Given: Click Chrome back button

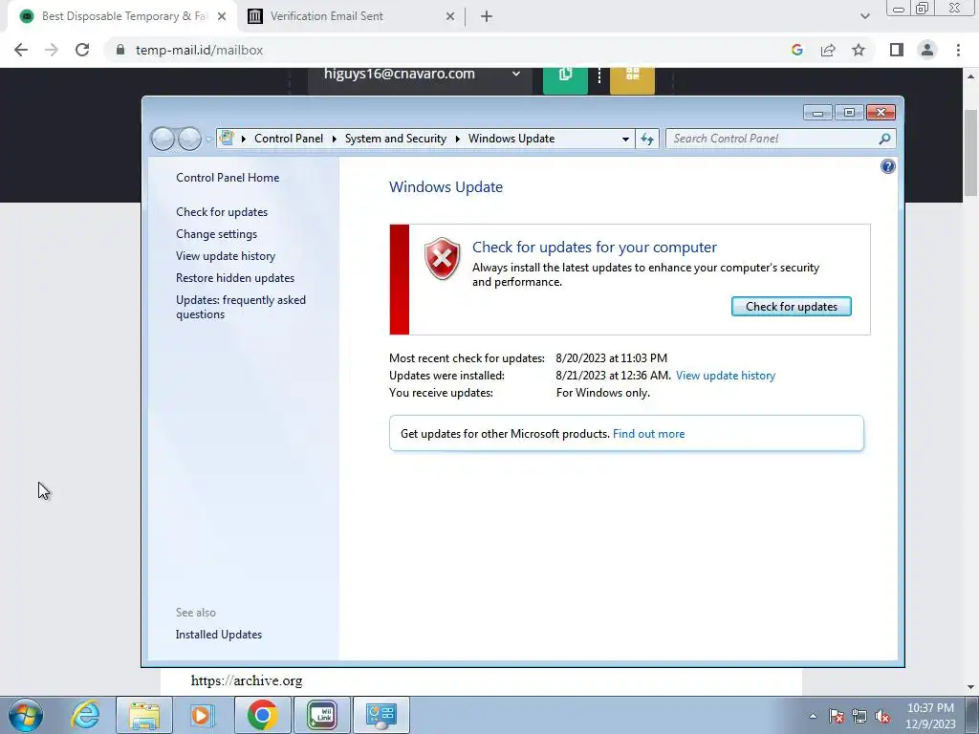Looking at the screenshot, I should [21, 50].
